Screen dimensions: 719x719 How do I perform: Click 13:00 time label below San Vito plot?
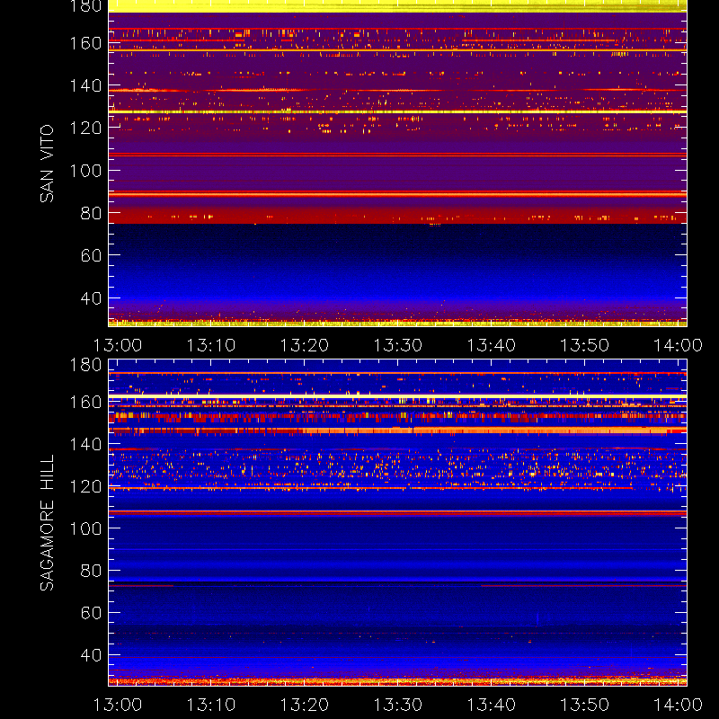(118, 345)
